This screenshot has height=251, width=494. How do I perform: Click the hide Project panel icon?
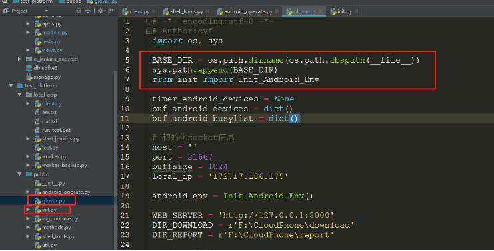pos(111,11)
